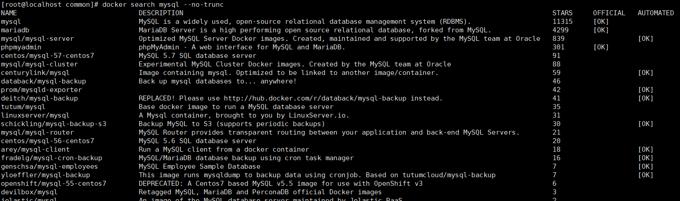Select the image name 'schickling/mysql-backup-s3'

point(54,124)
